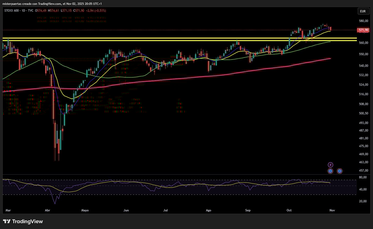Click the low value L571,15
373x229 pixels.
click(x=66, y=11)
